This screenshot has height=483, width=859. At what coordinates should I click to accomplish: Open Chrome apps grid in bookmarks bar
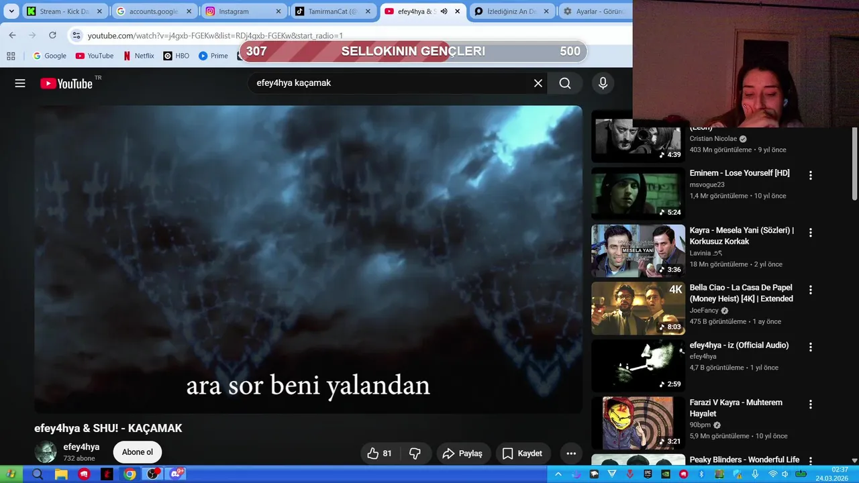pyautogui.click(x=11, y=56)
